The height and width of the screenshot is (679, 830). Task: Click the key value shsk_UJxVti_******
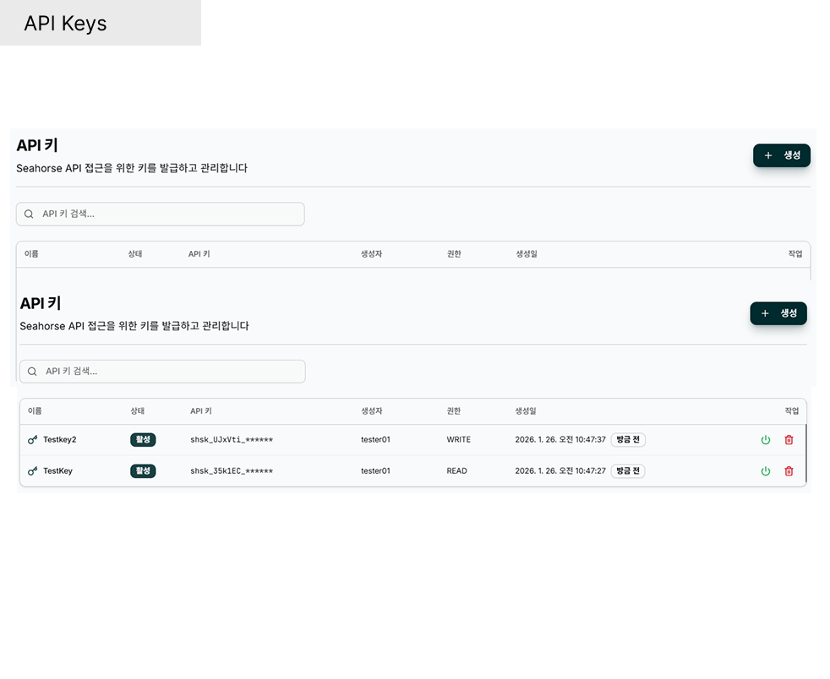coord(232,440)
